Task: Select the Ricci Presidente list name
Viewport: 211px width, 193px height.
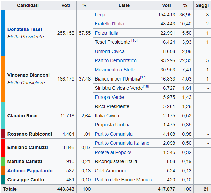Action: coord(112,106)
